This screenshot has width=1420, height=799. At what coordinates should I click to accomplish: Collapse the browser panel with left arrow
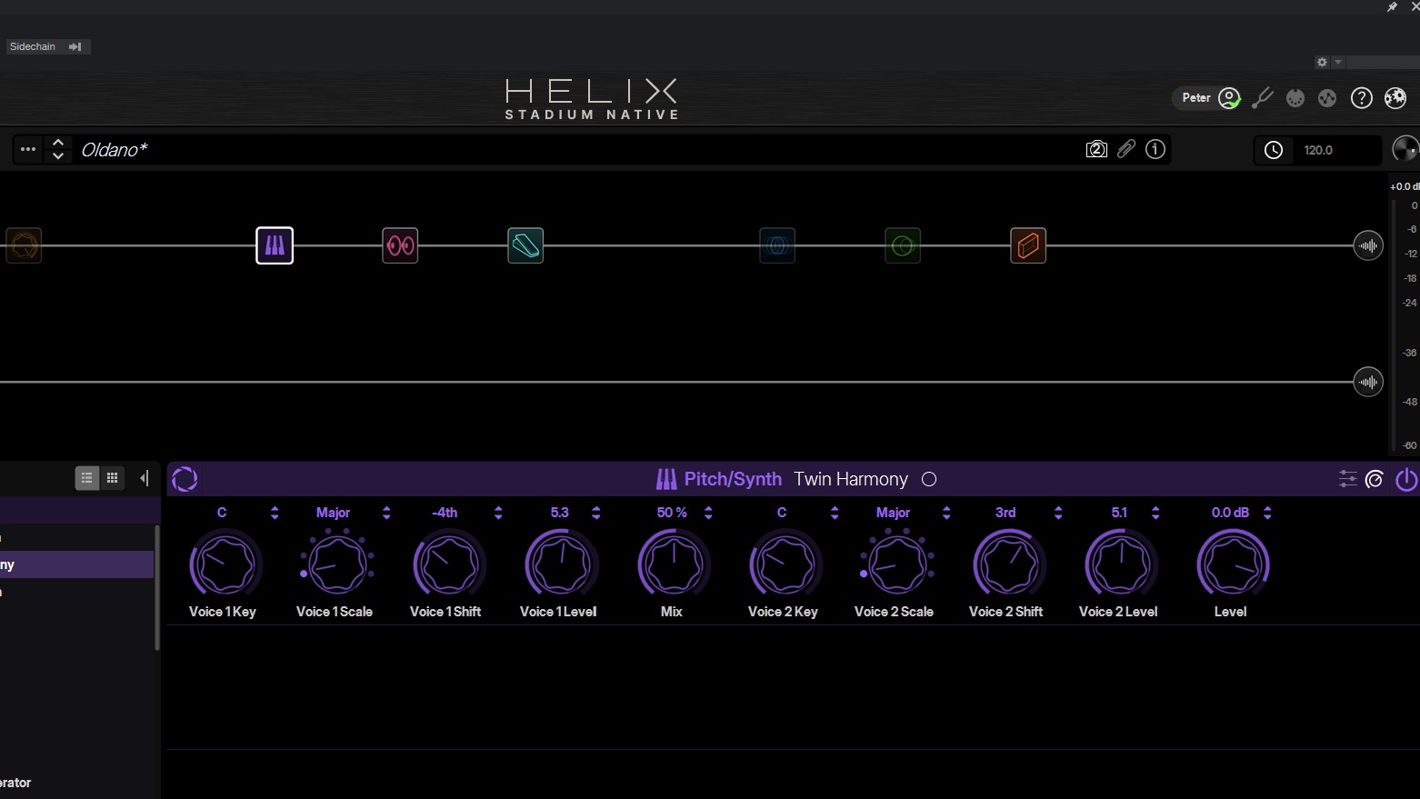tap(145, 478)
